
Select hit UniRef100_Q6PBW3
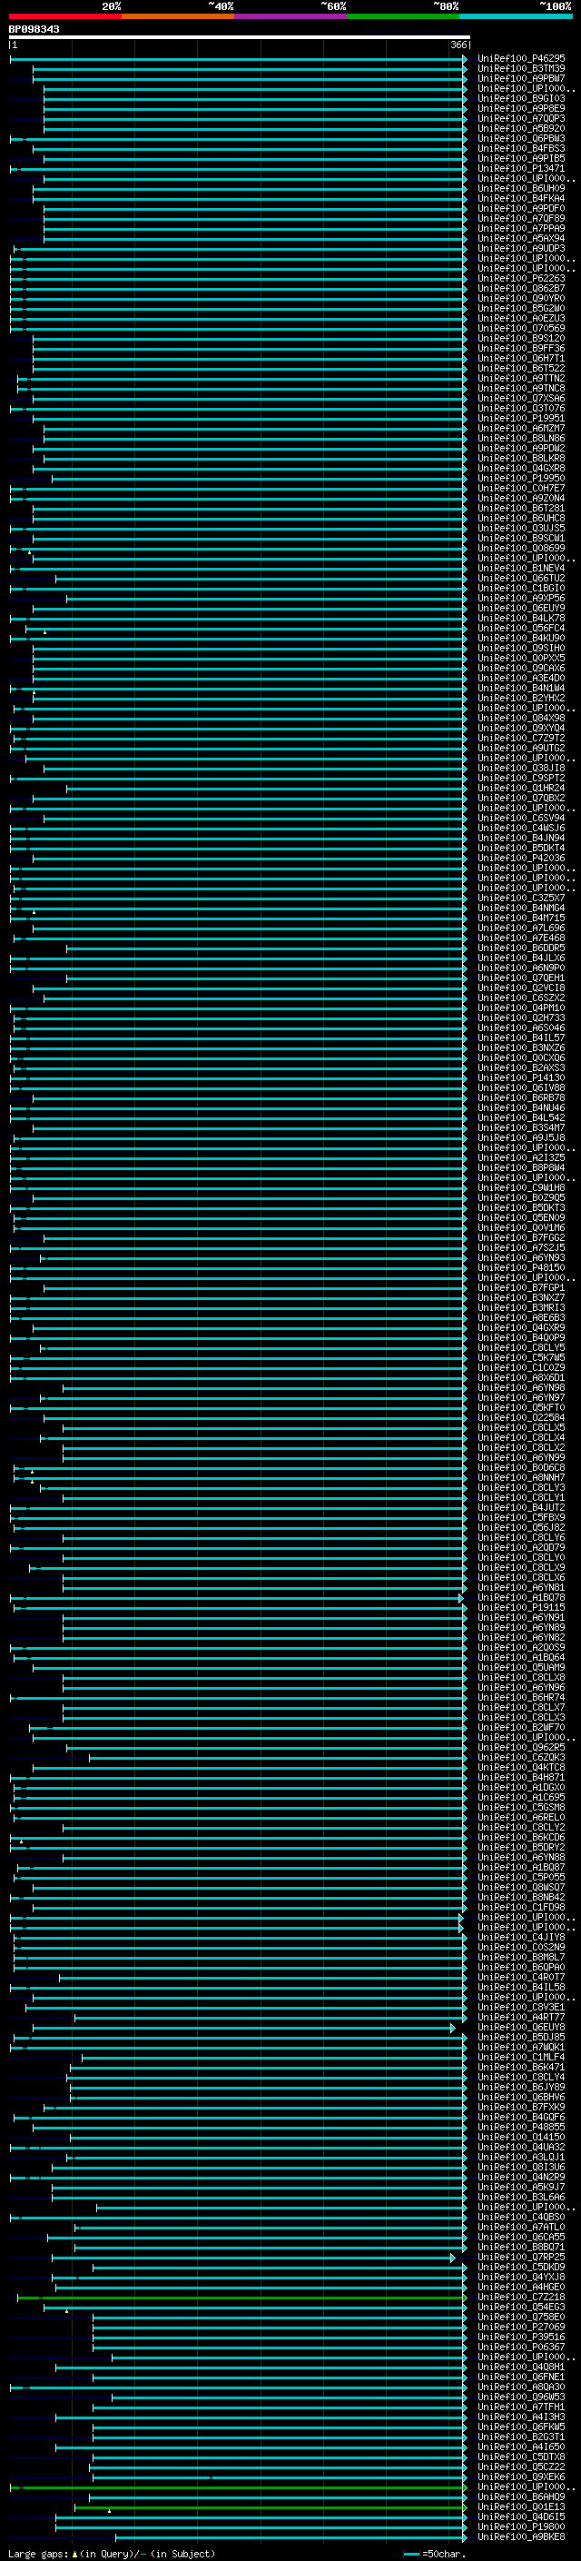520,138
